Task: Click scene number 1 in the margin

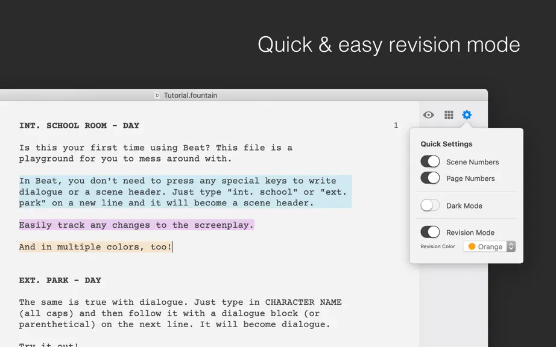Action: click(x=396, y=125)
